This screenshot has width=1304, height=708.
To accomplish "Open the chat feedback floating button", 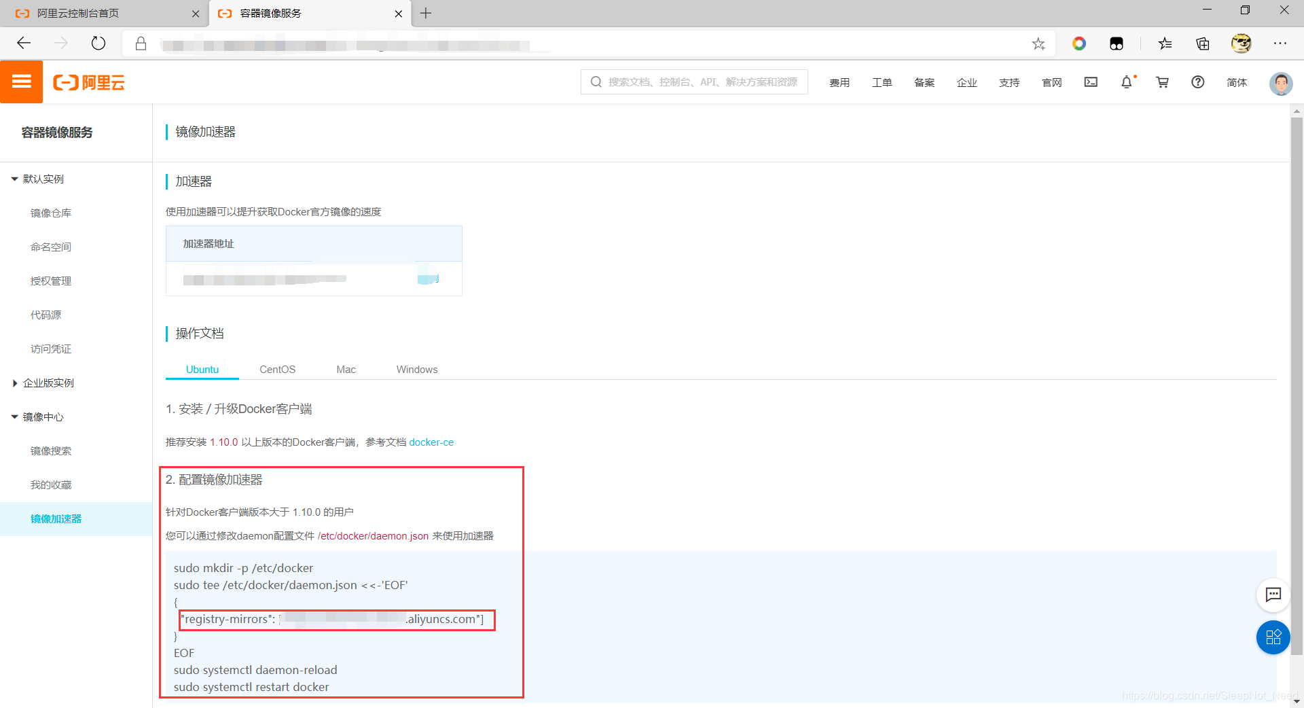I will (x=1273, y=595).
